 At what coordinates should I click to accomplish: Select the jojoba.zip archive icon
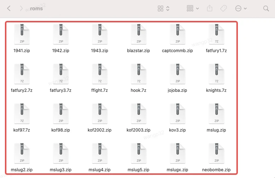pos(178,74)
